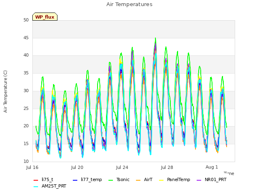Click the 45 y-axis tick label

pyautogui.click(x=26, y=38)
